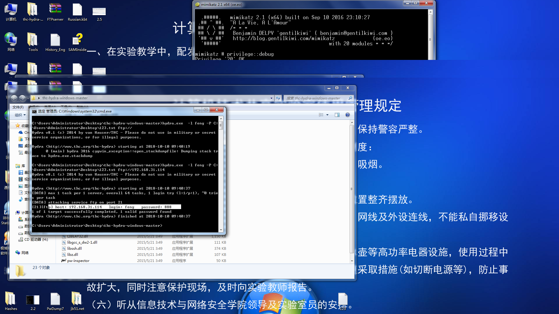Viewport: 559px width, 314px height.
Task: Open 组织 dropdown menu in Explorer
Action: [20, 115]
